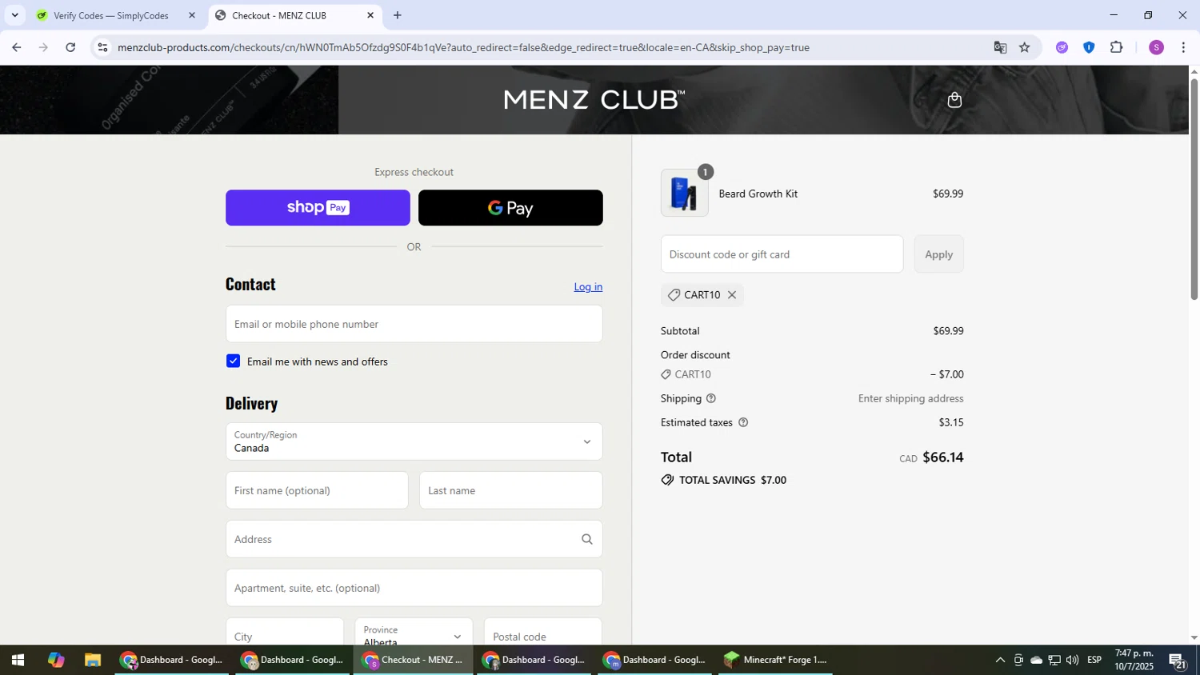1200x675 pixels.
Task: Open File Explorer from the taskbar
Action: pos(93,660)
